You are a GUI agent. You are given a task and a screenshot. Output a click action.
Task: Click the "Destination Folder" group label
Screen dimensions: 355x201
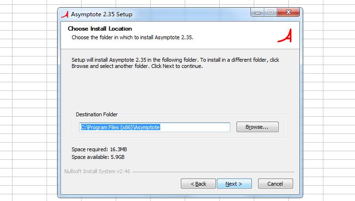pyautogui.click(x=96, y=114)
